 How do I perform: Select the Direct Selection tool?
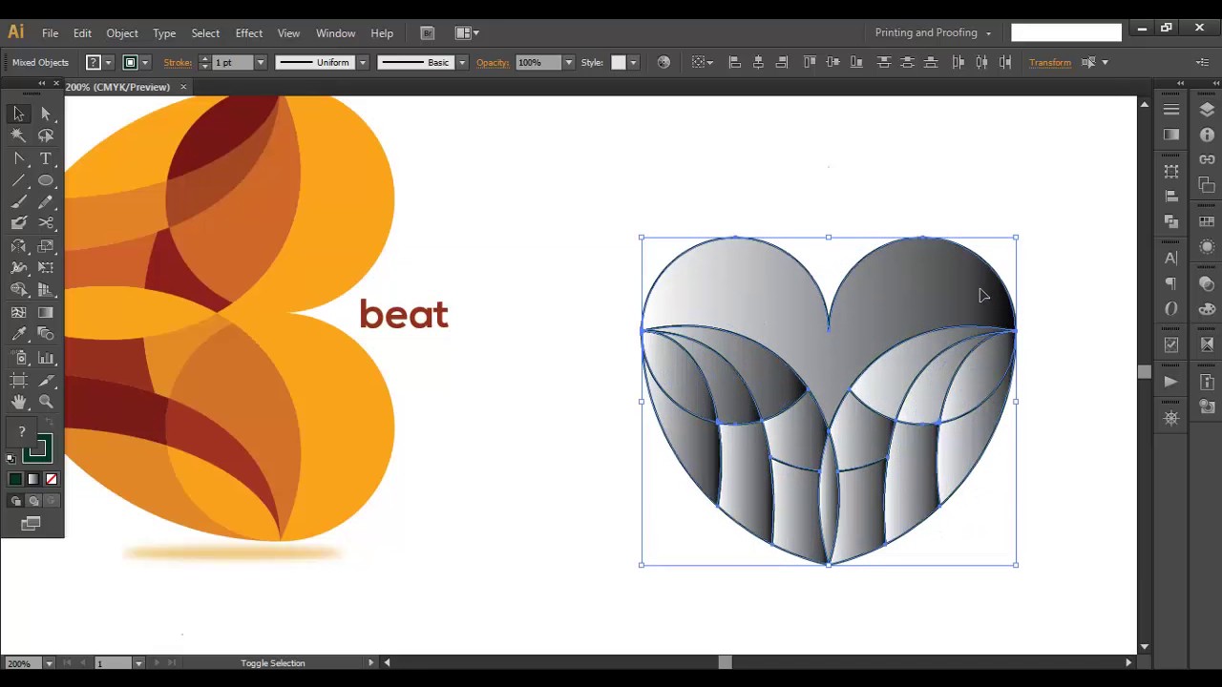click(x=46, y=114)
